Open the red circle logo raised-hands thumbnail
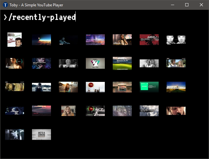The image size is (209, 159). (x=95, y=87)
